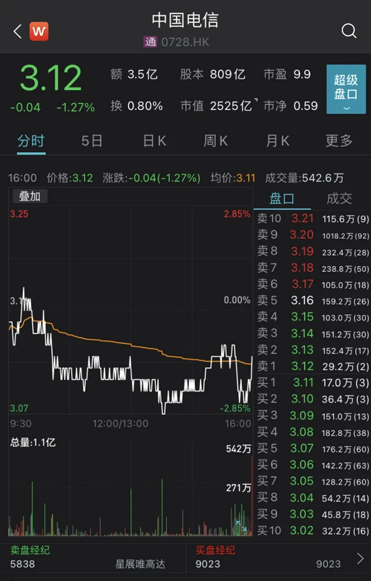Select the 买3 row at 3.09
The height and width of the screenshot is (581, 371).
pos(313,416)
